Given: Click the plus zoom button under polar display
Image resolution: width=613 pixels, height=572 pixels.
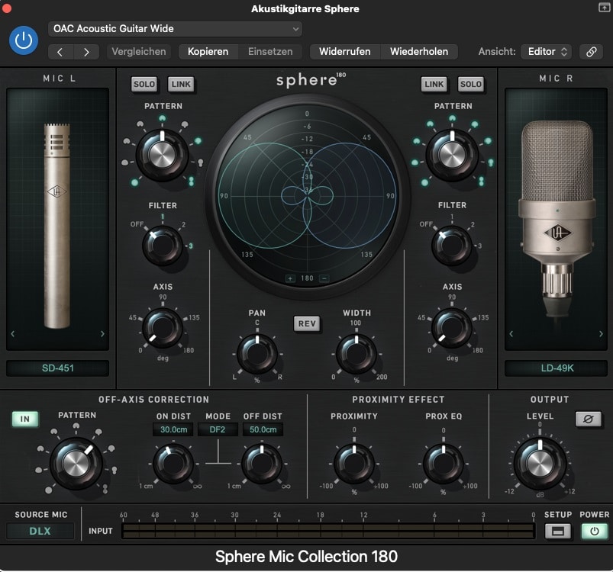Looking at the screenshot, I should [x=291, y=278].
